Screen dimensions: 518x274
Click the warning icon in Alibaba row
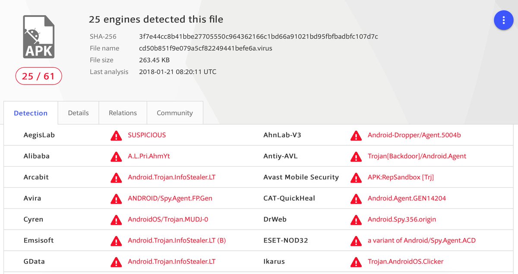116,157
